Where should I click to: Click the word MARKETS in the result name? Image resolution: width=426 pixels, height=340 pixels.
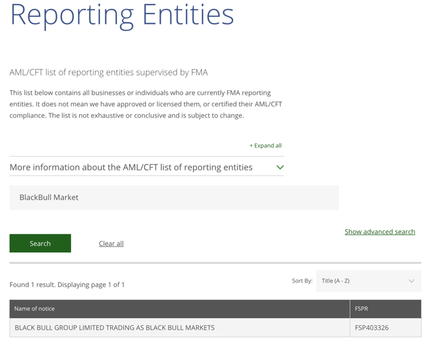point(200,328)
